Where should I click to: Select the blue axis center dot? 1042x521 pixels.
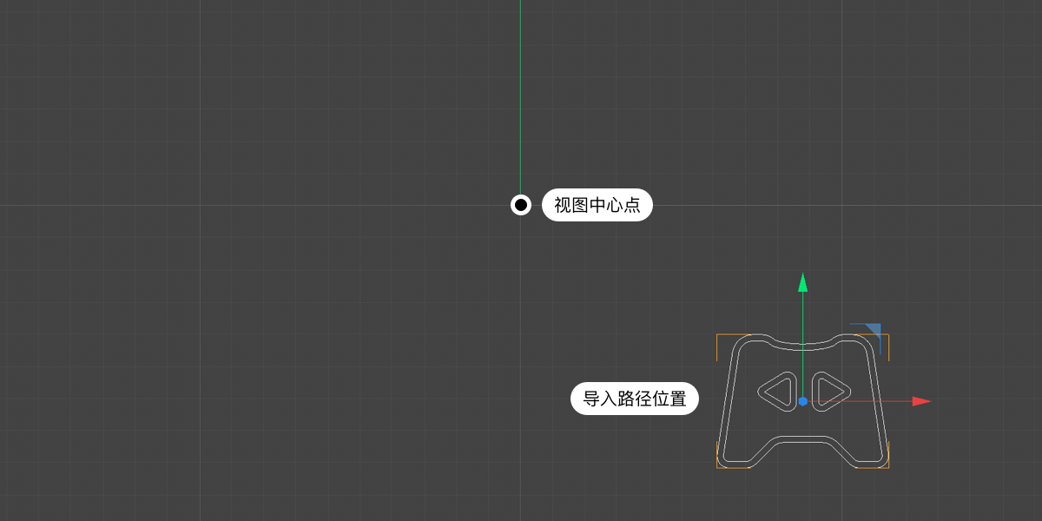[803, 401]
